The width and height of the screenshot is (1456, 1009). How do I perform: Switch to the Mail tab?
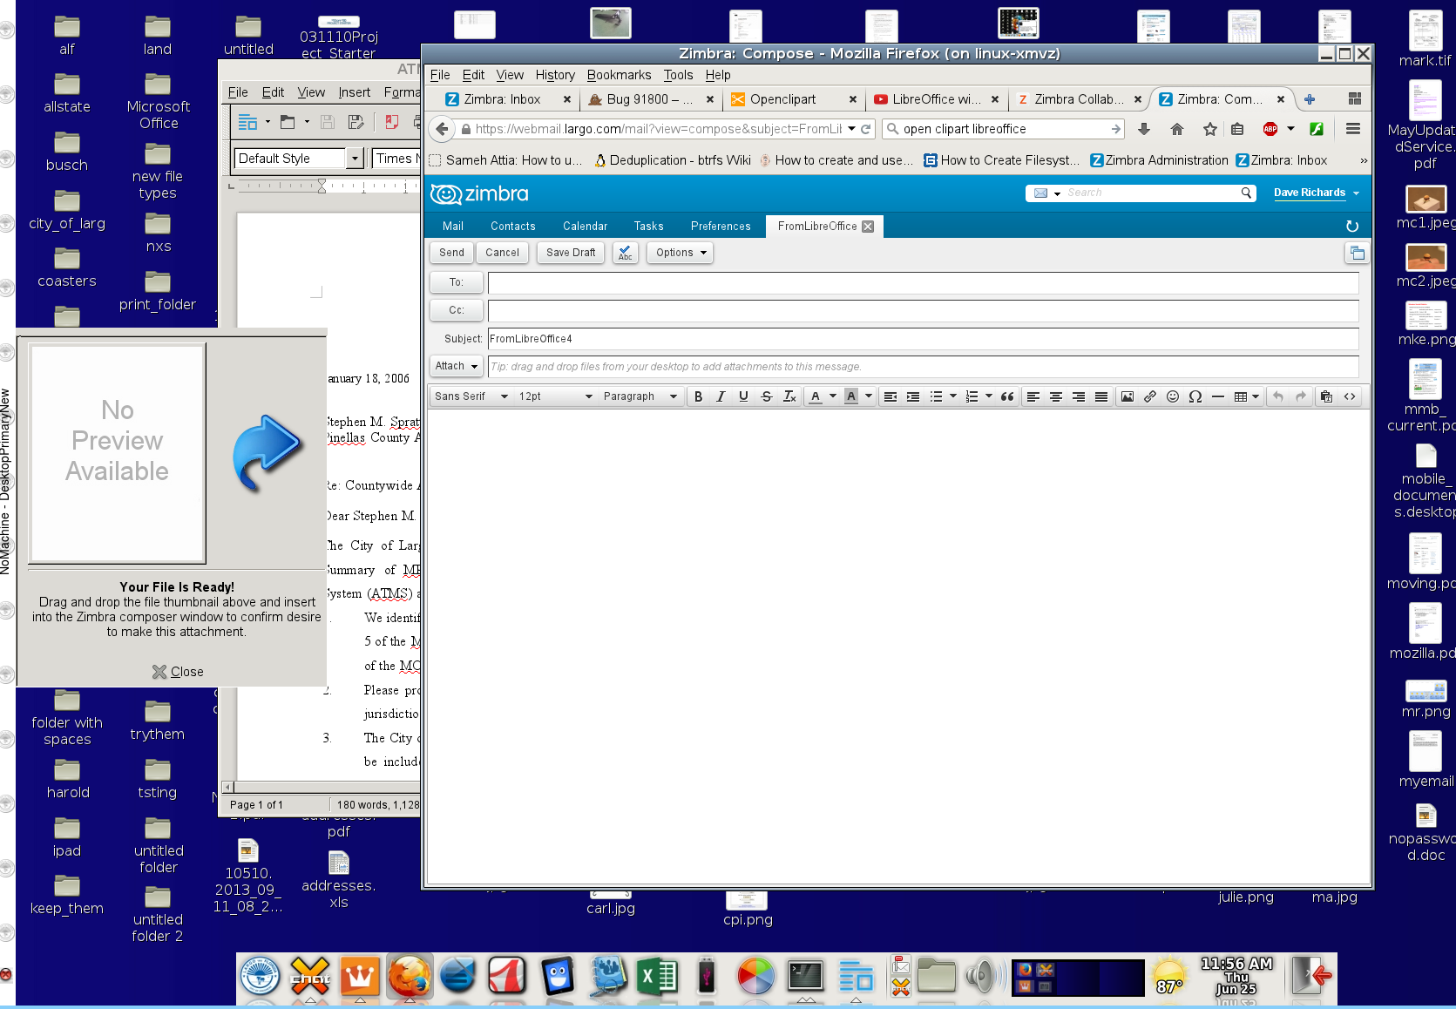453,227
